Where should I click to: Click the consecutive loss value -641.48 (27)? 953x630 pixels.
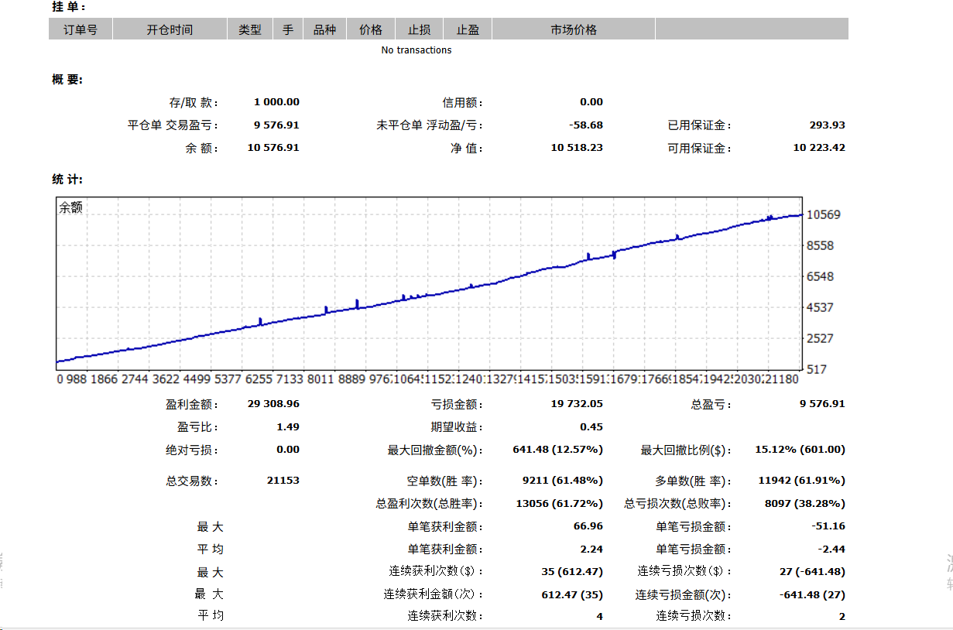[x=811, y=594]
